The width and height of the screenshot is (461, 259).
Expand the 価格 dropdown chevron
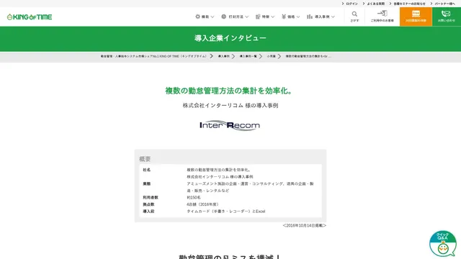[x=298, y=17]
